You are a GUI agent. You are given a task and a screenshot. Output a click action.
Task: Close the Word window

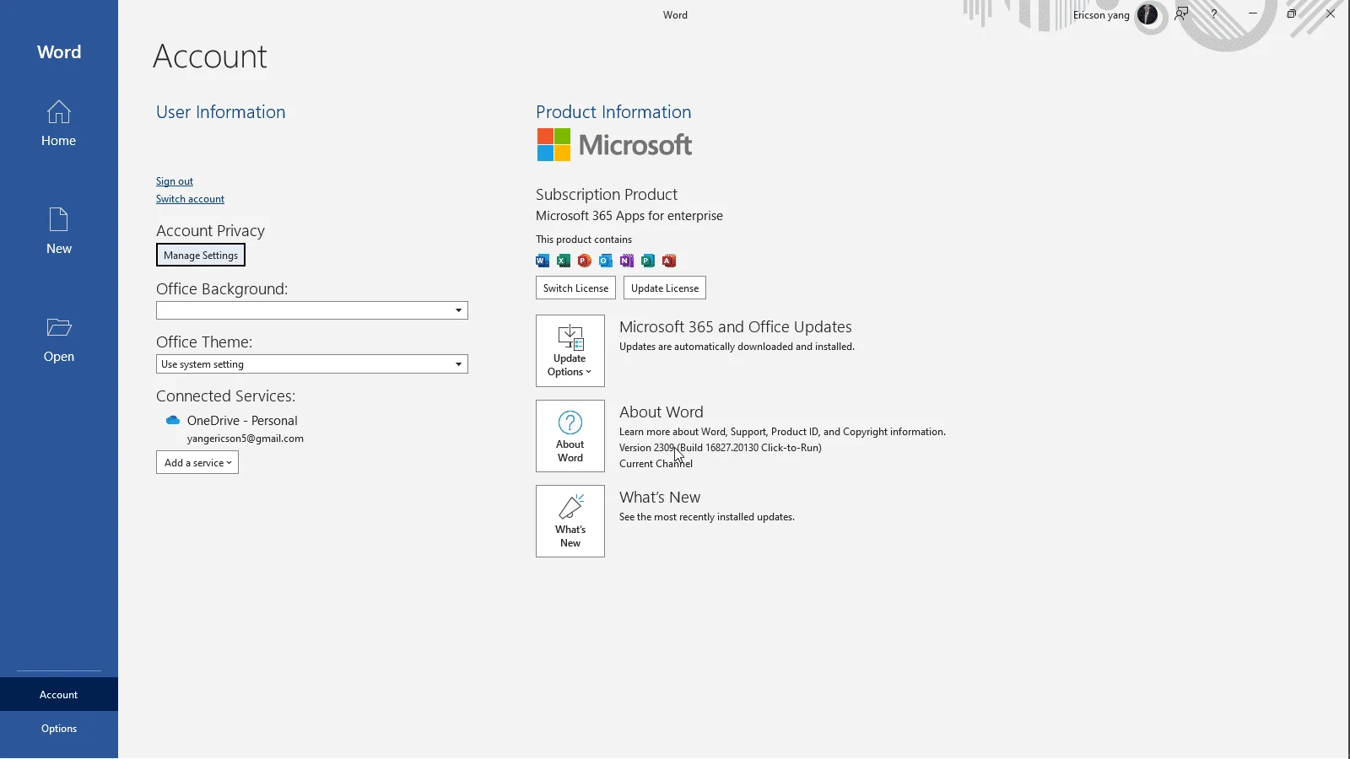[1331, 13]
